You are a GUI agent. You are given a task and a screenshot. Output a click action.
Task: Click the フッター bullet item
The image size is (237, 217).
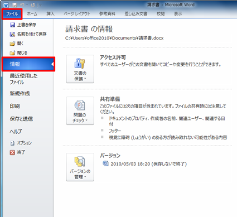[115, 131]
